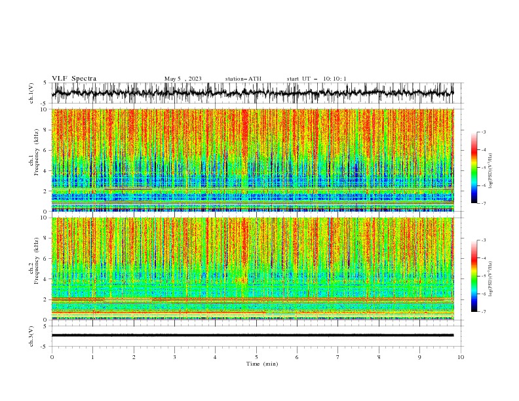The height and width of the screenshot is (401, 519).
Task: Pick the ch.1 spectrogram color bar
Action: click(474, 168)
